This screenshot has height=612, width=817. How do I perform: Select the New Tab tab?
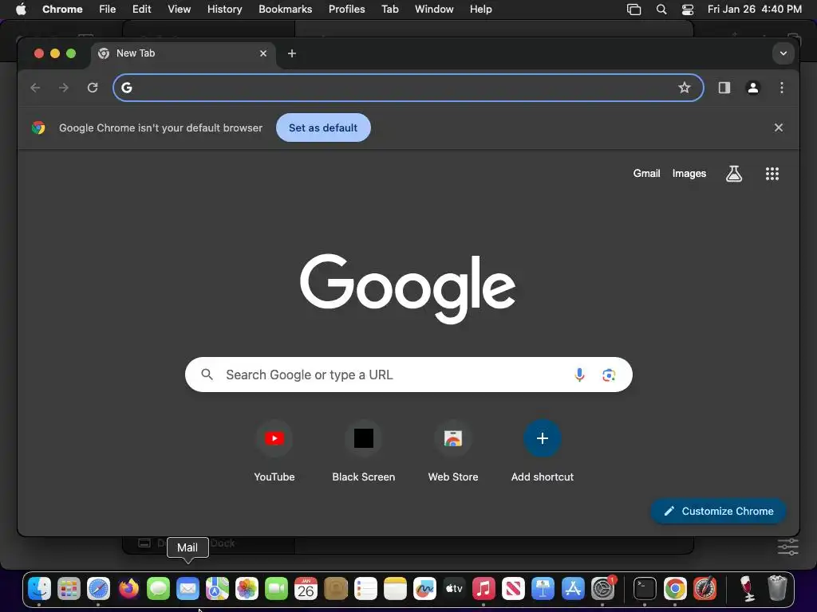click(184, 53)
